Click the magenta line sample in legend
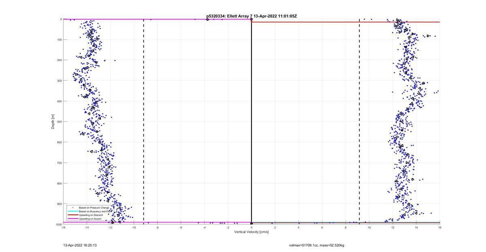Viewport: 486px width, 252px height. click(x=72, y=218)
